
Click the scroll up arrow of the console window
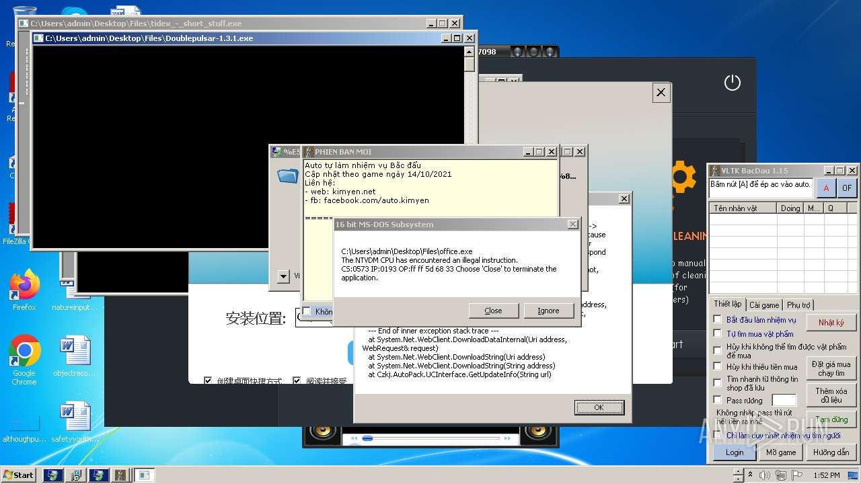[x=470, y=52]
